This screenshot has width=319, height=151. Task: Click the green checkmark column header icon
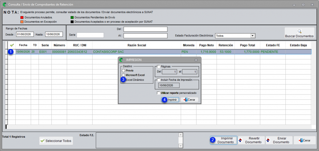tap(12, 45)
